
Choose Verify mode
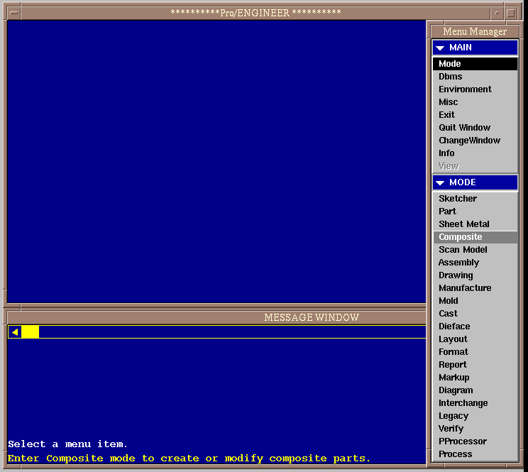tap(475, 429)
